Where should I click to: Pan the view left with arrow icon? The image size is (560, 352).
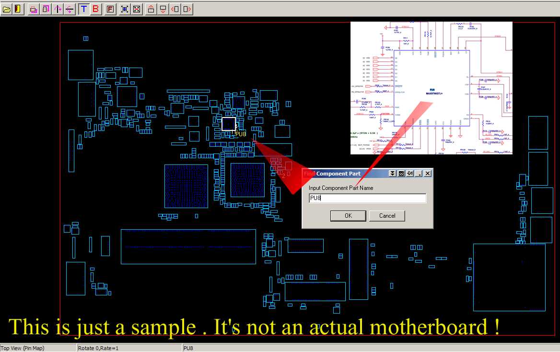pyautogui.click(x=175, y=9)
